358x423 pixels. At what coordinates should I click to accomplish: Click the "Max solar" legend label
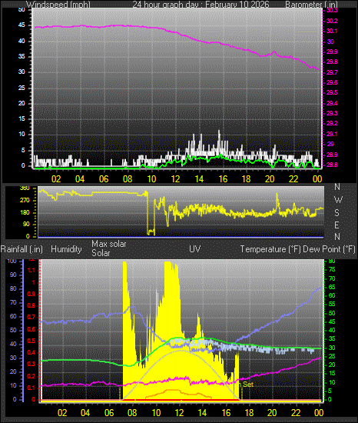pyautogui.click(x=109, y=244)
